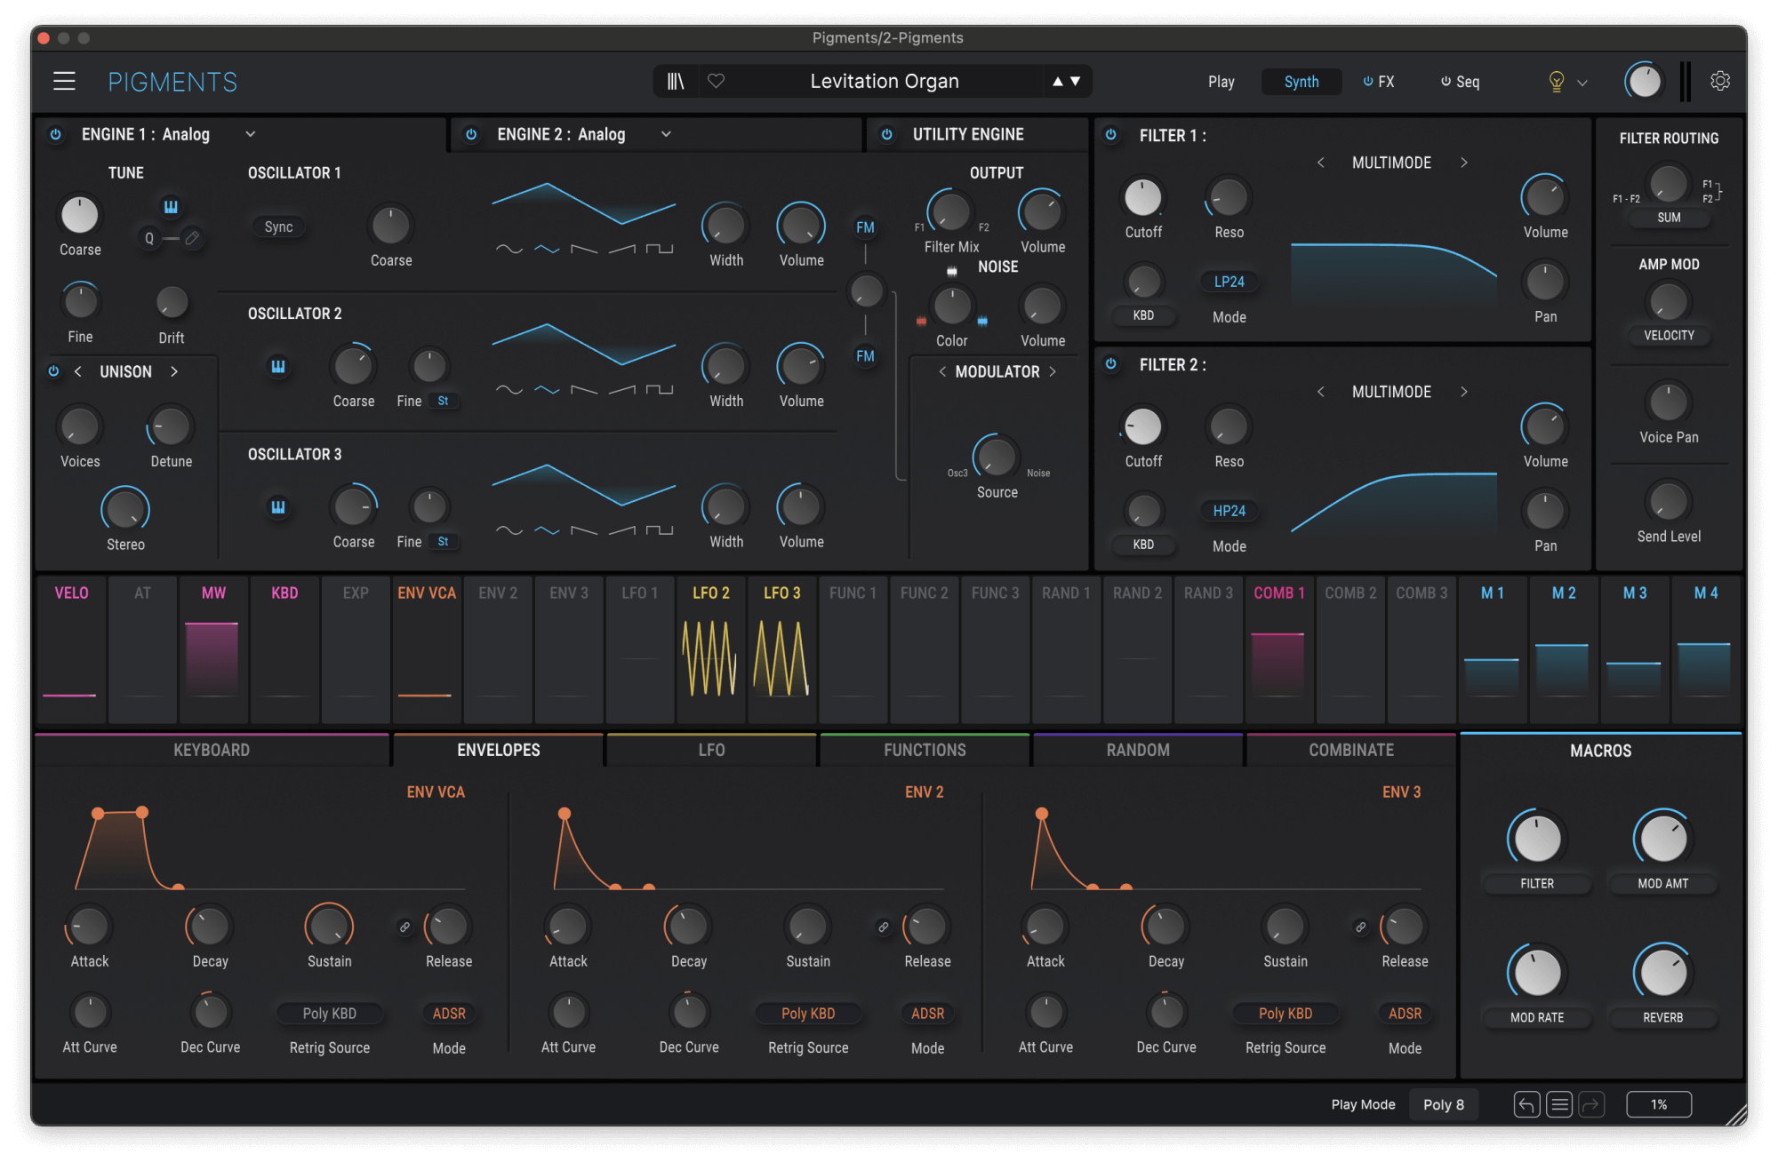Screen dimensions: 1778x1162
Task: Click the LP24 mode button in Filter 1
Action: click(x=1229, y=281)
